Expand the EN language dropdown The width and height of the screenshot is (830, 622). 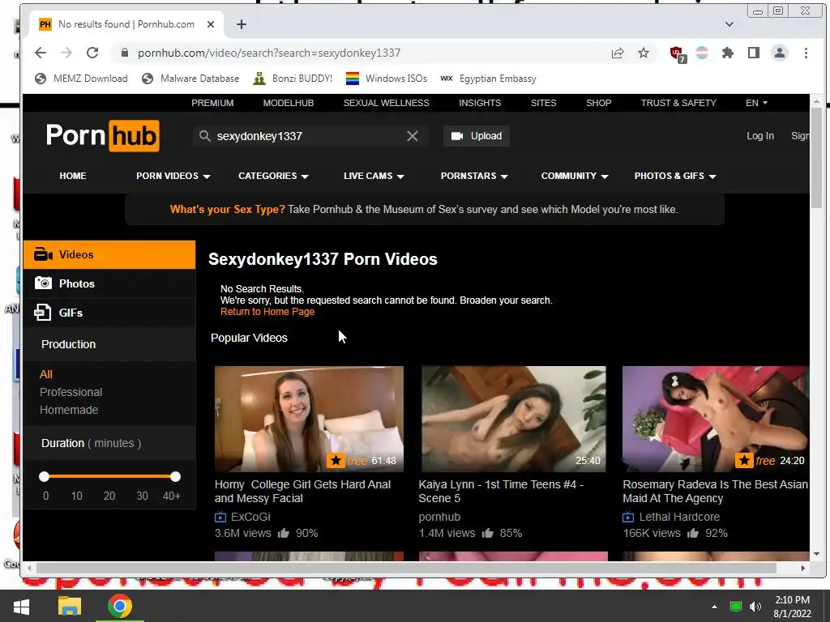coord(756,103)
